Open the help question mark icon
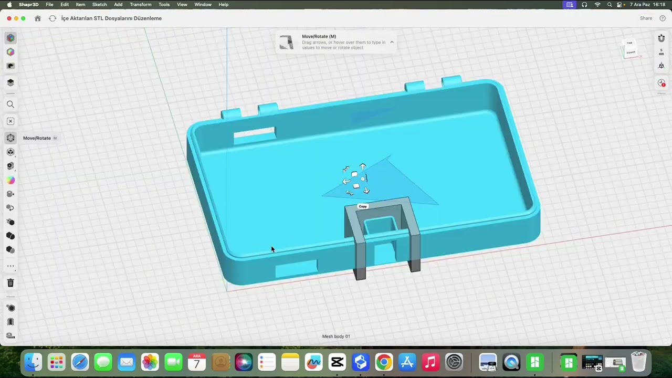This screenshot has width=672, height=378. tap(663, 18)
